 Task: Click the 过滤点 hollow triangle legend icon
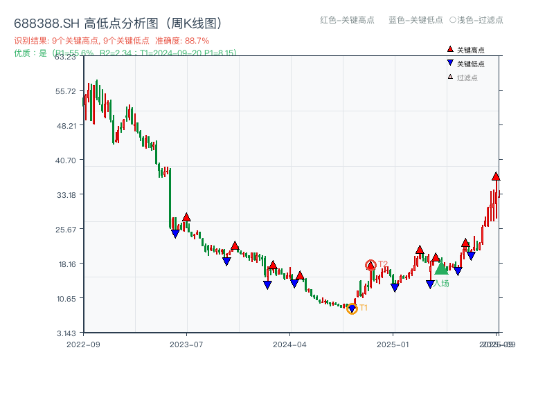pyautogui.click(x=449, y=77)
